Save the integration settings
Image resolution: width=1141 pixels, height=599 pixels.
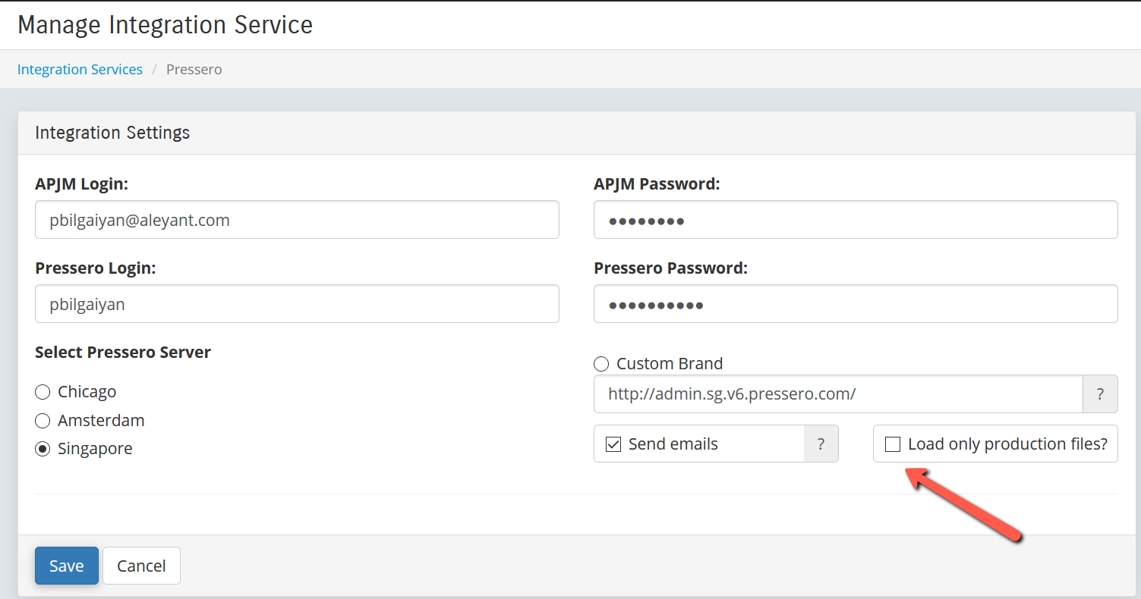point(67,566)
